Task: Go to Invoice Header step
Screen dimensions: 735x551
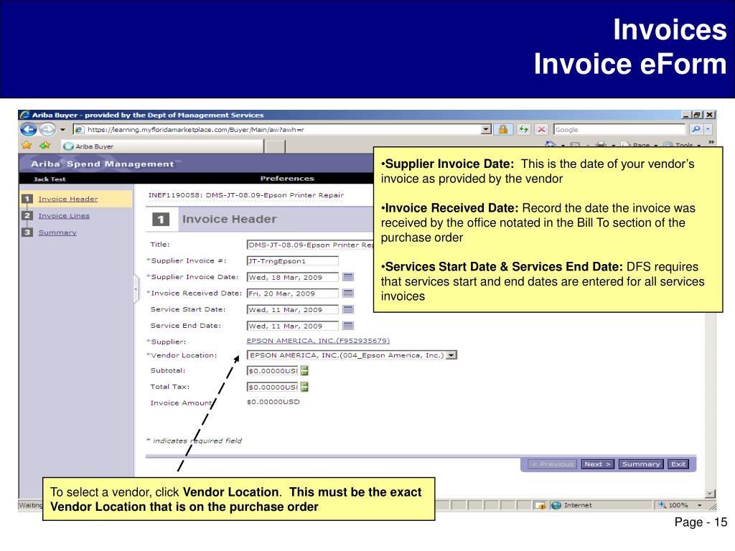Action: click(x=68, y=199)
